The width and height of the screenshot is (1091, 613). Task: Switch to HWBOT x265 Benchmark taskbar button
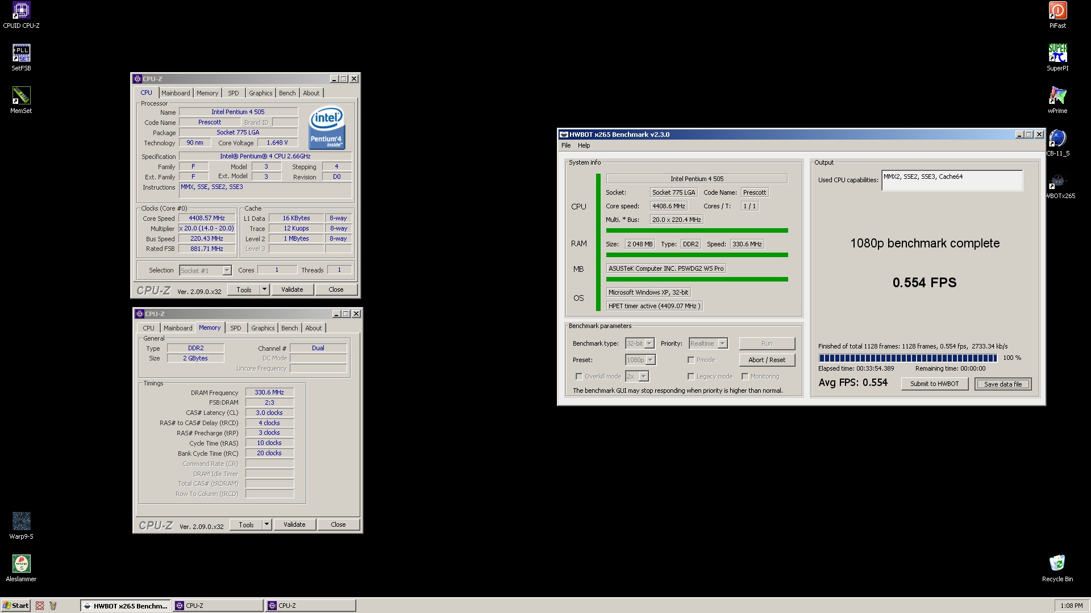tap(125, 606)
